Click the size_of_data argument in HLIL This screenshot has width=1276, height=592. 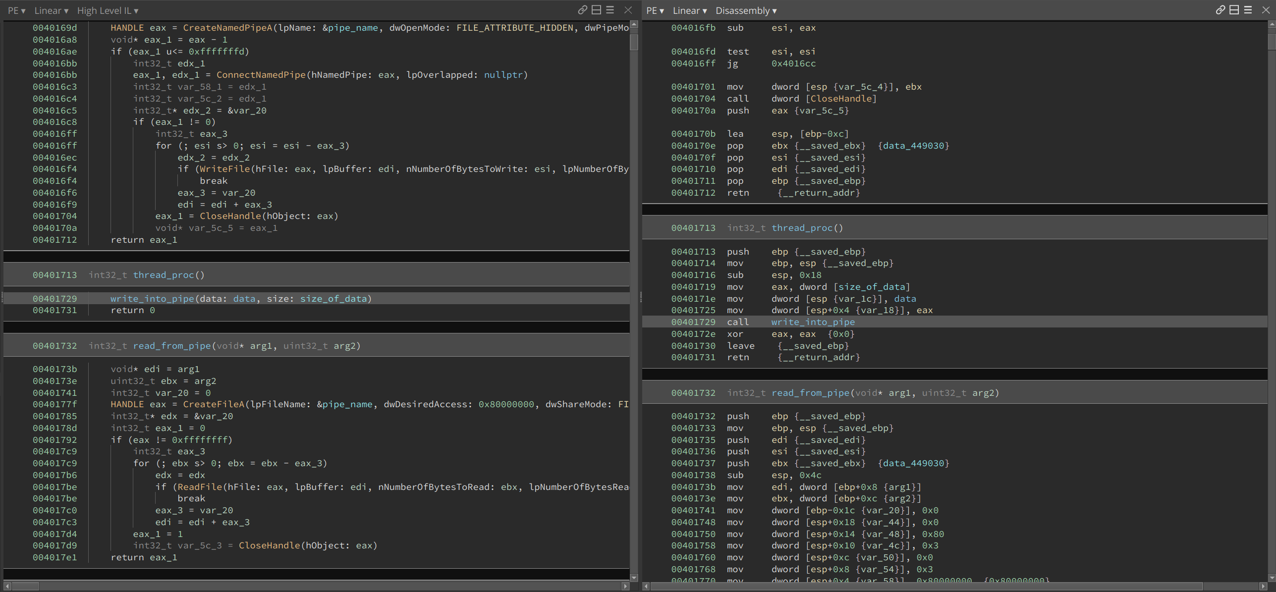(333, 299)
